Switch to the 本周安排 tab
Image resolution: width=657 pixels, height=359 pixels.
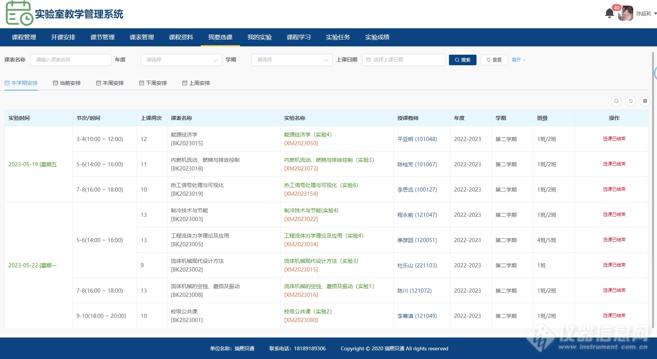[110, 83]
